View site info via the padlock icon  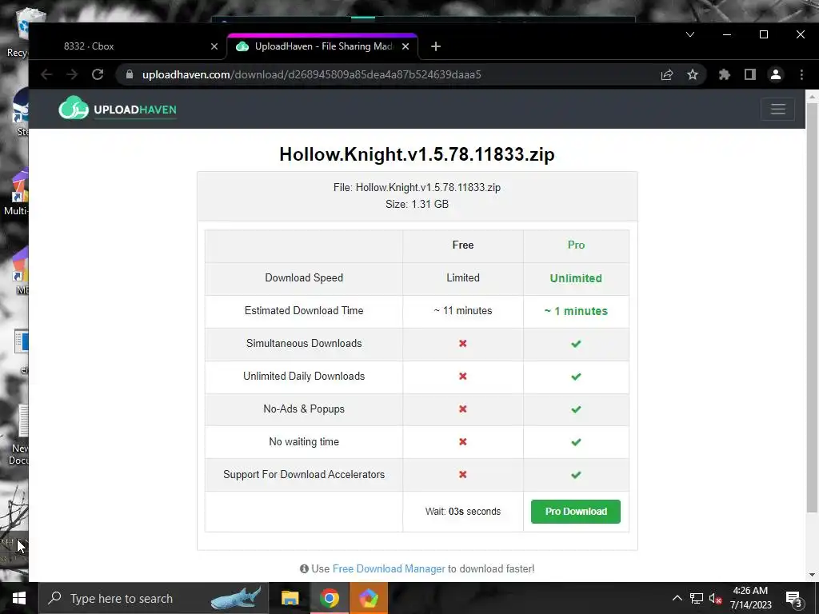(130, 74)
